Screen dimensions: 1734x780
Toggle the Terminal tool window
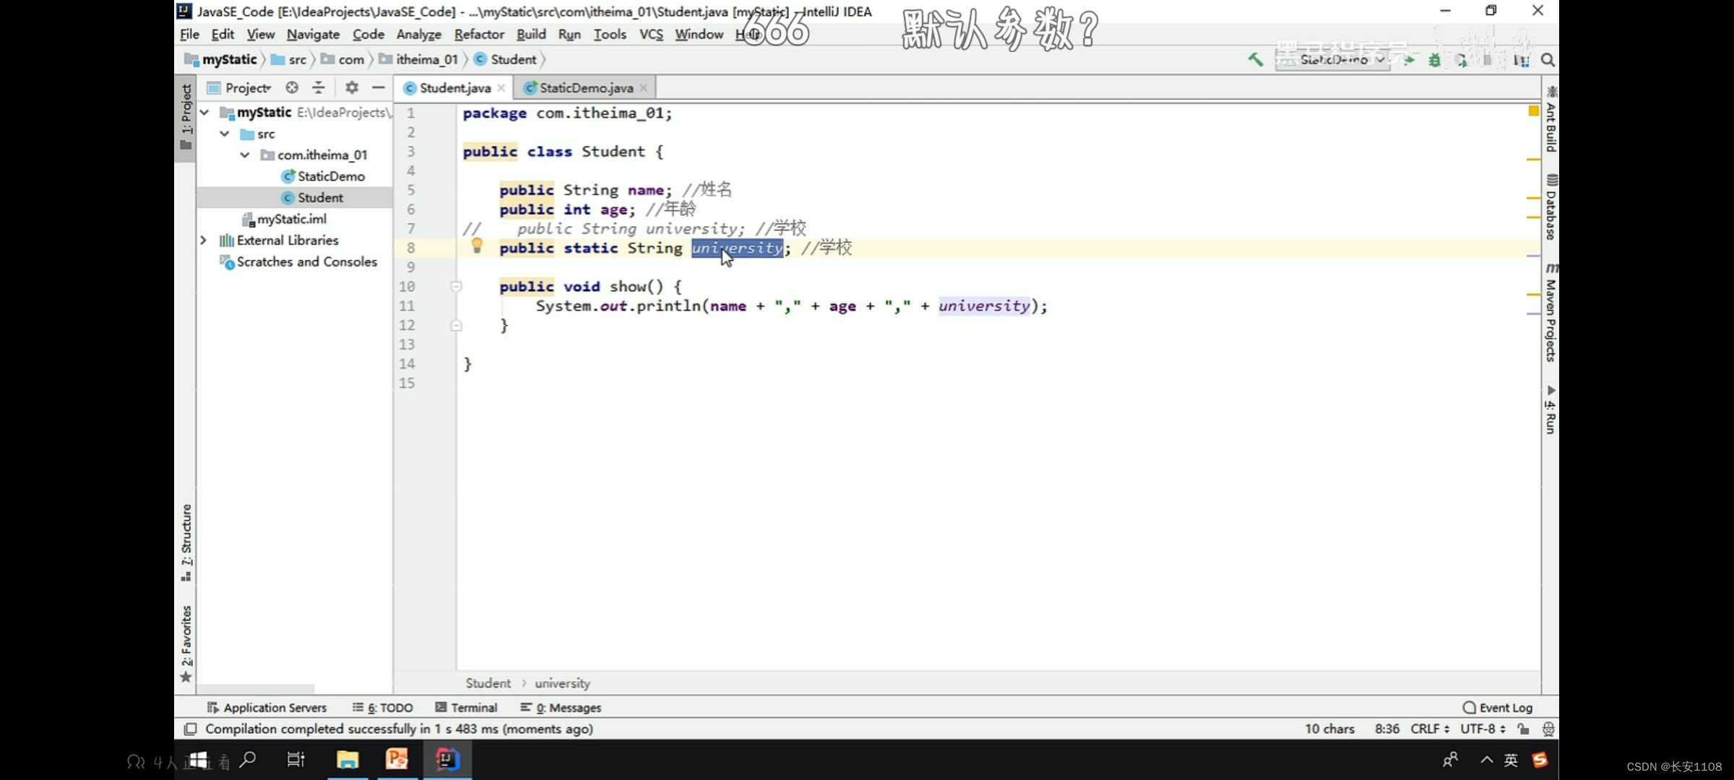point(466,708)
